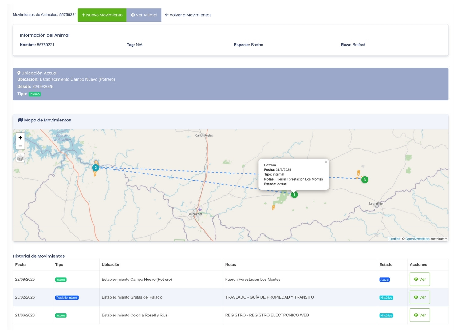461x334 pixels.
Task: Click the Actual status badge
Action: [384, 280]
